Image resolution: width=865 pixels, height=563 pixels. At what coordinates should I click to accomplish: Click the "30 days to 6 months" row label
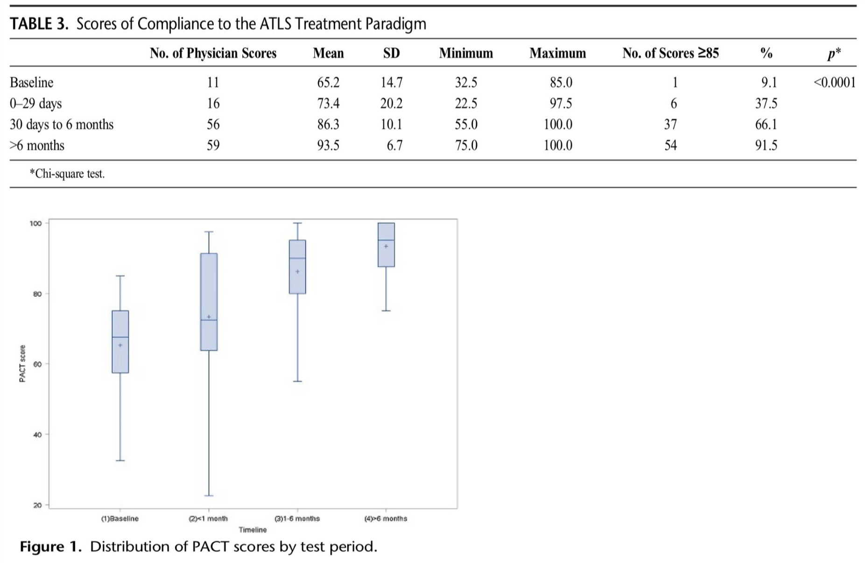point(62,125)
